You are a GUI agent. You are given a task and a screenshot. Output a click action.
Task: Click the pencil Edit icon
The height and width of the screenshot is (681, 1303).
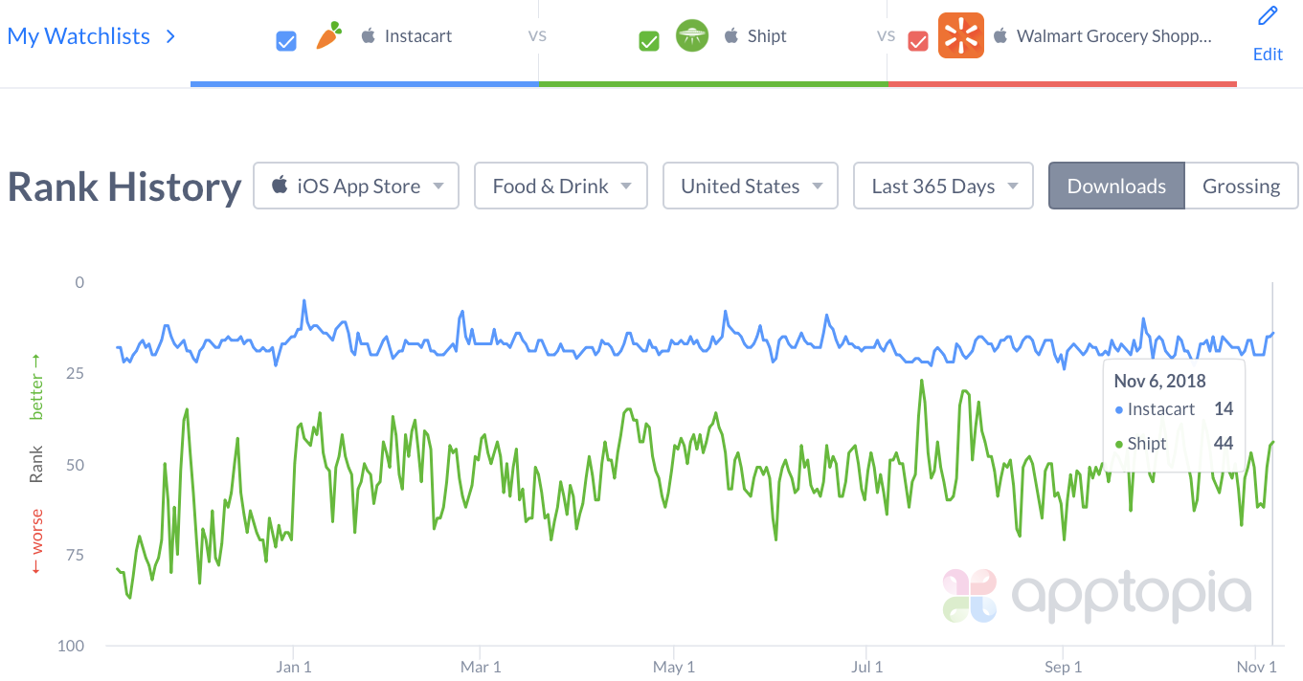(x=1268, y=16)
